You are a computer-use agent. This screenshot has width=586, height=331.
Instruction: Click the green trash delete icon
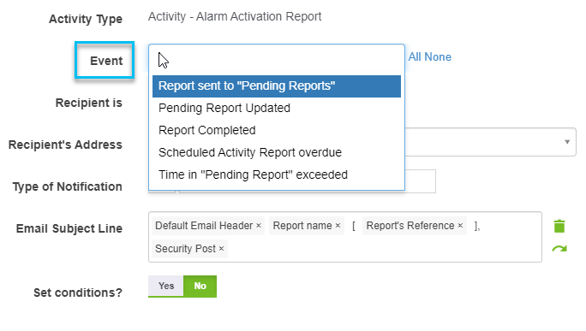559,226
